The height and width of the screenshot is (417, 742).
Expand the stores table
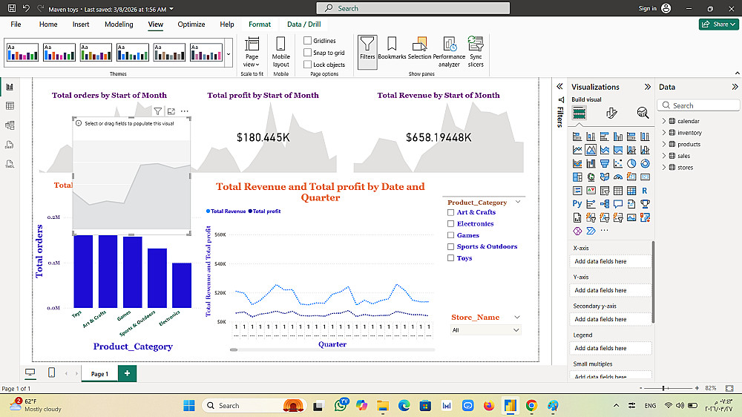coord(664,167)
